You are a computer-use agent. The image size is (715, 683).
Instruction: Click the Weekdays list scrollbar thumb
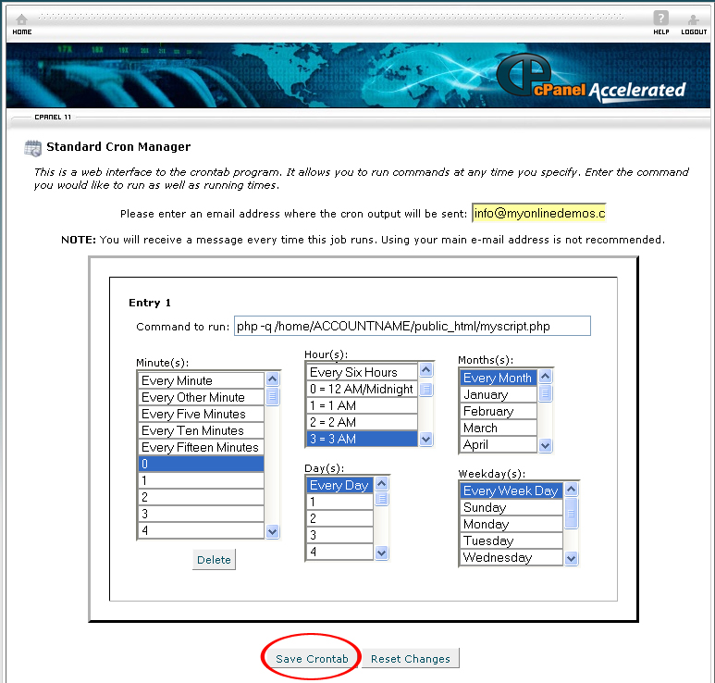pyautogui.click(x=572, y=514)
